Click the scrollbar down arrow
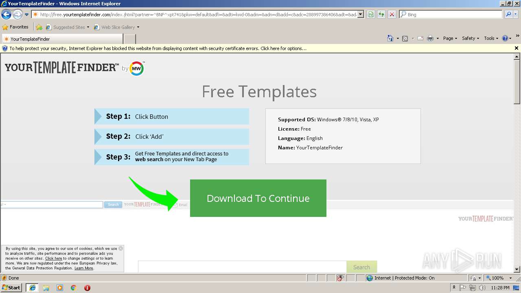The image size is (521, 293). [x=517, y=269]
